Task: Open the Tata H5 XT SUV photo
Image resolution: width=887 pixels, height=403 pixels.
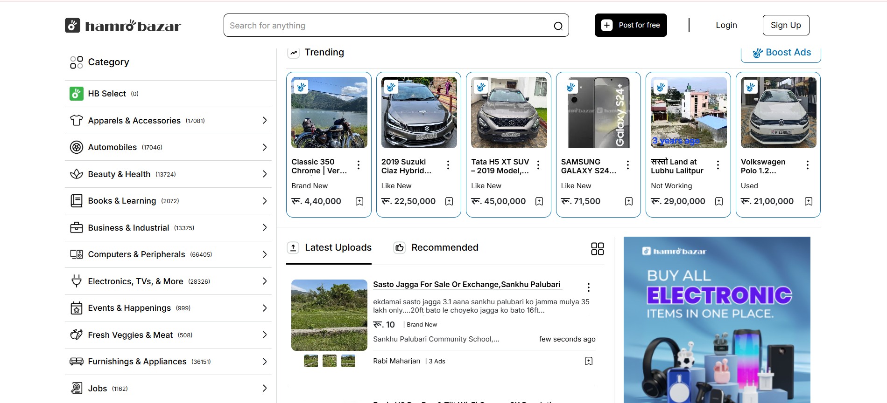Action: 509,112
